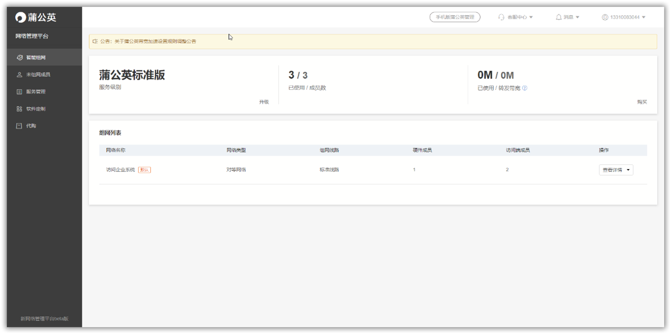Open the 查看详情 dropdown for 访问企业系统

(x=616, y=170)
